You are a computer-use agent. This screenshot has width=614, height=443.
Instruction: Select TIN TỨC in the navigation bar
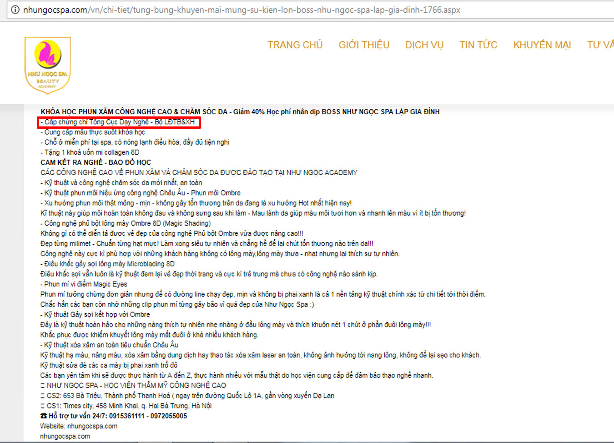point(478,45)
